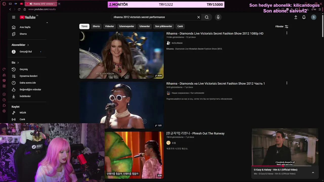The image size is (324, 182).
Task: Expand Abonelikler section chevron
Action: 28,45
